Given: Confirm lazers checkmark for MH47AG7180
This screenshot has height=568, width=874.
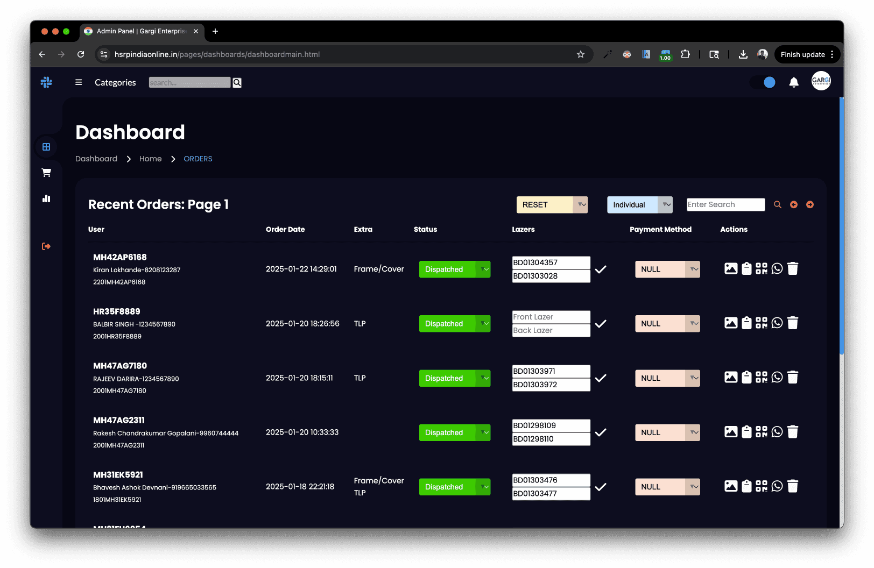Looking at the screenshot, I should point(601,378).
